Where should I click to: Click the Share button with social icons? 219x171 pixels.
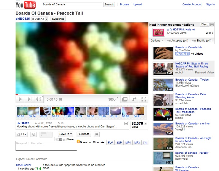[65, 139]
